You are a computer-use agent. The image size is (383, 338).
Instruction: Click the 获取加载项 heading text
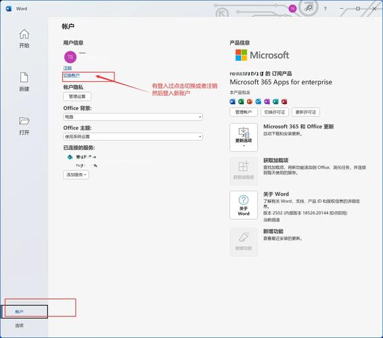pos(276,160)
